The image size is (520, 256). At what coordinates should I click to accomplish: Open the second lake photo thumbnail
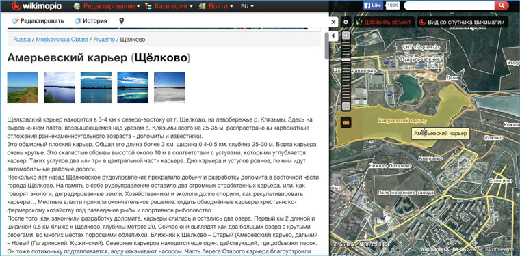[60, 87]
